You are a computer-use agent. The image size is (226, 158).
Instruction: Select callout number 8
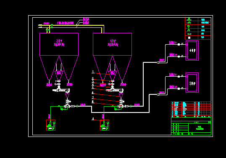(93, 102)
